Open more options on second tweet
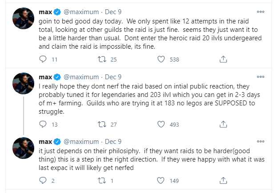This screenshot has width=276, height=193. [260, 77]
